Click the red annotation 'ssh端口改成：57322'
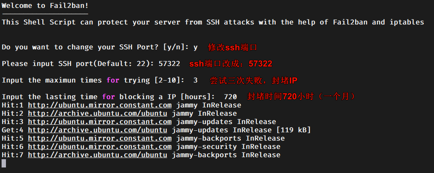Viewport: 434px width, 173px height. 230,64
